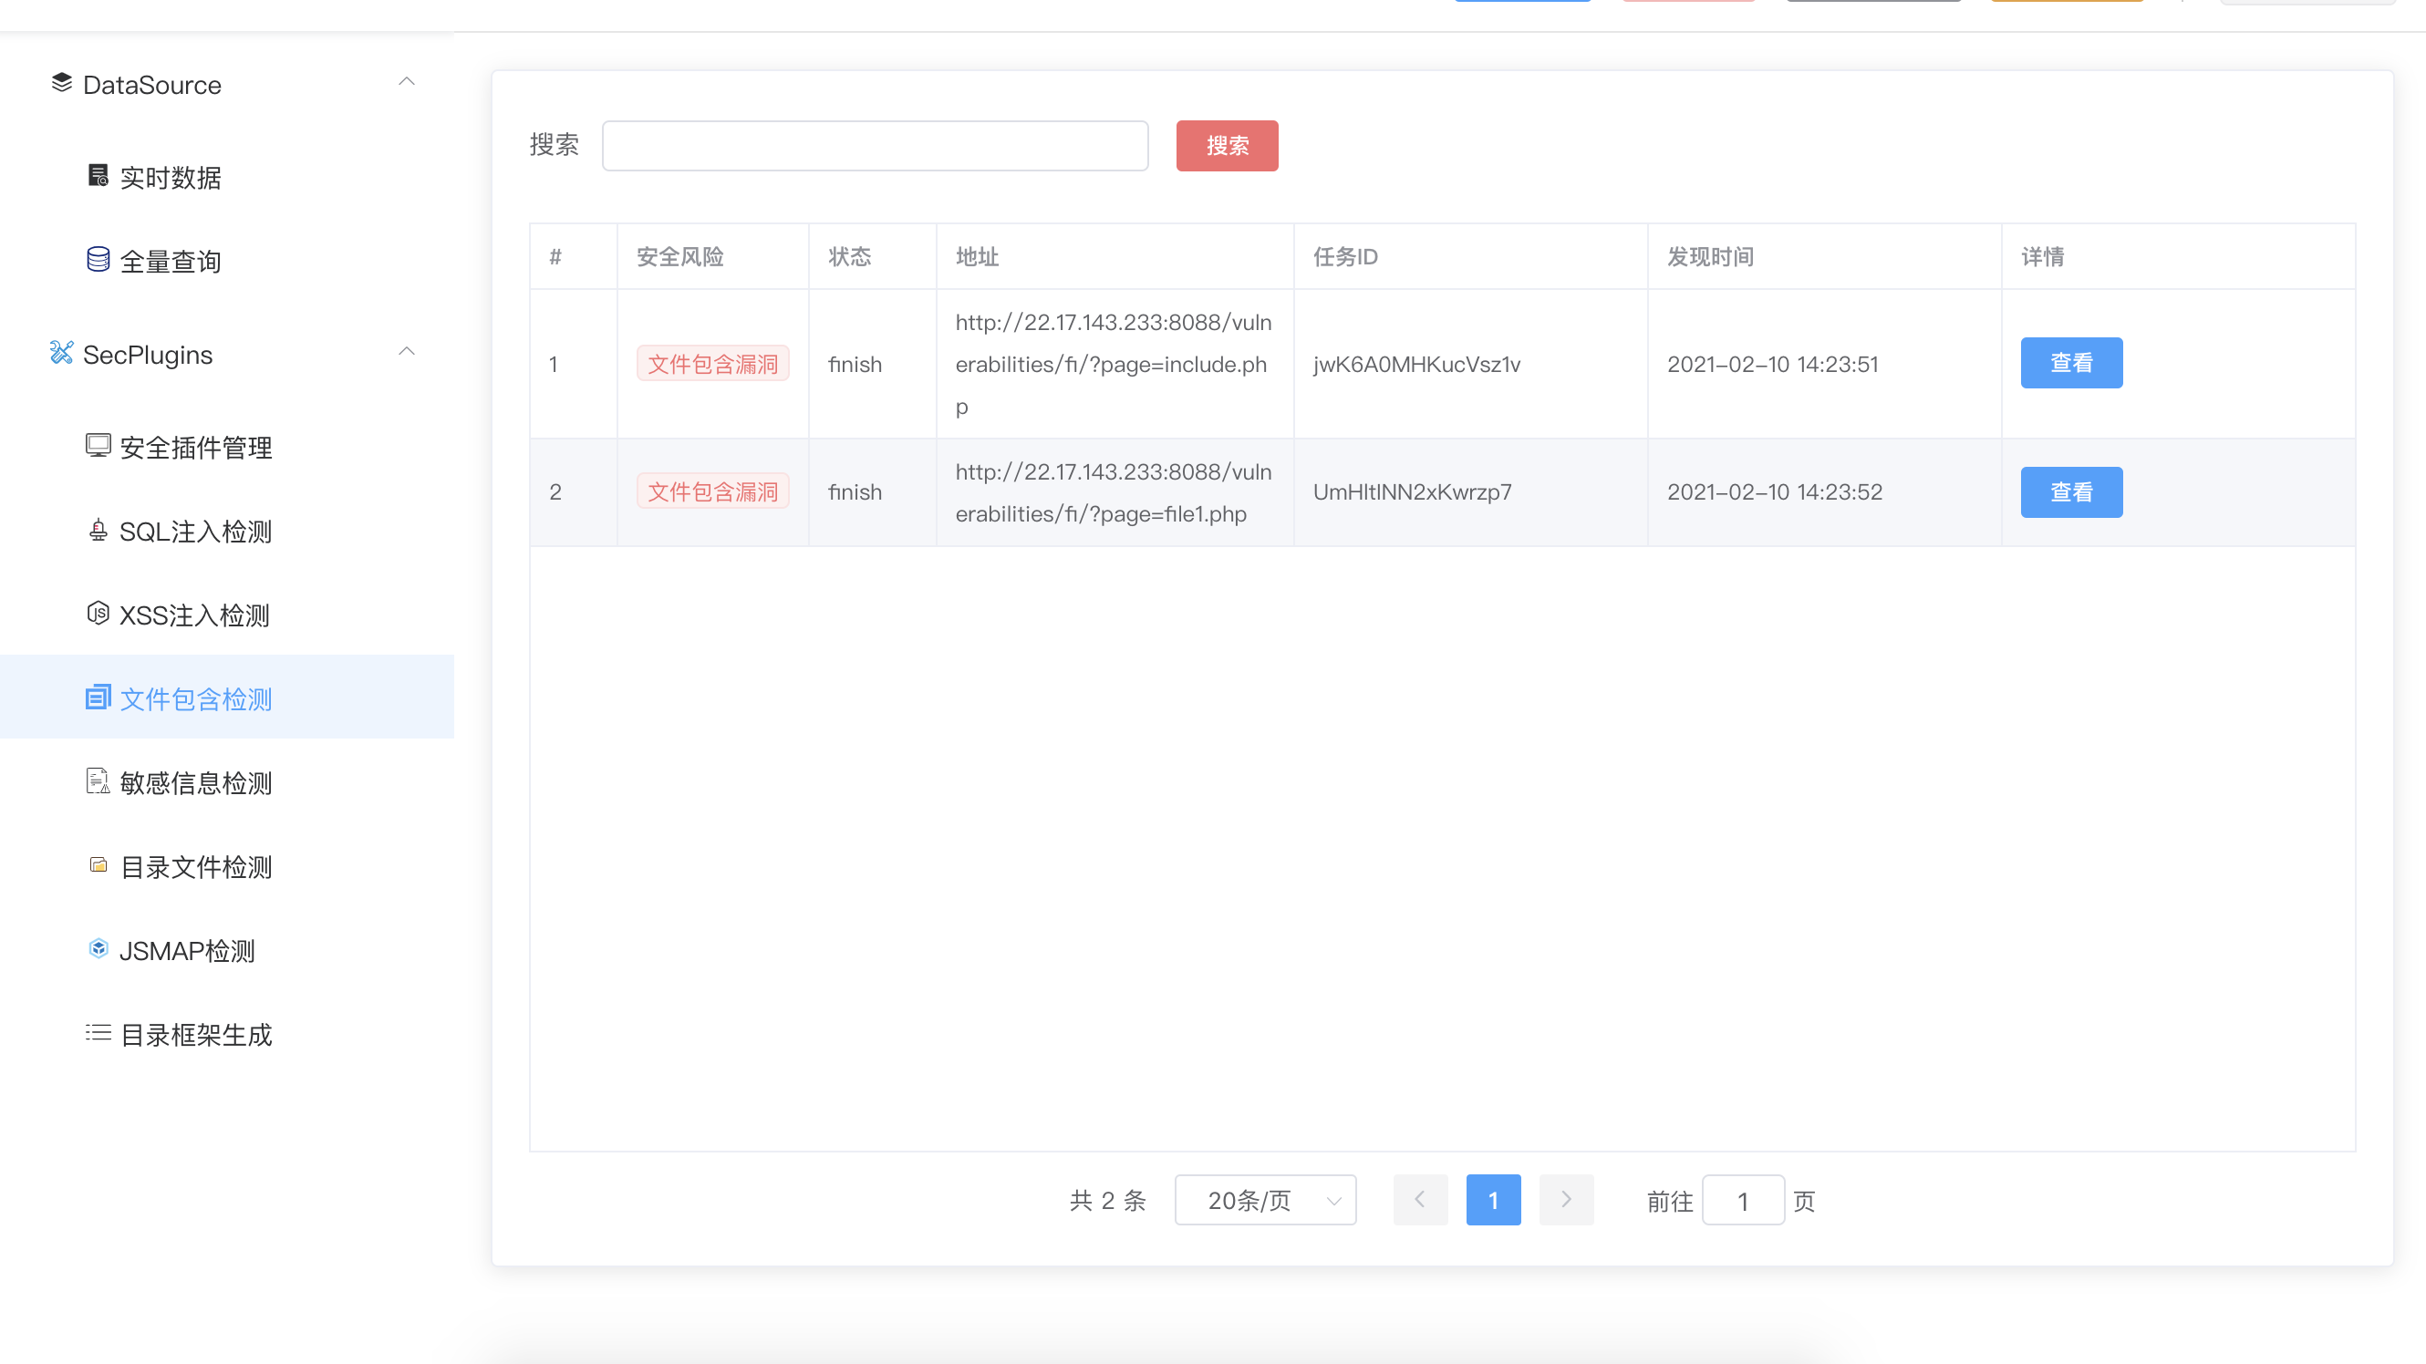Focus the 搜索 text input field
The image size is (2426, 1364).
875,146
